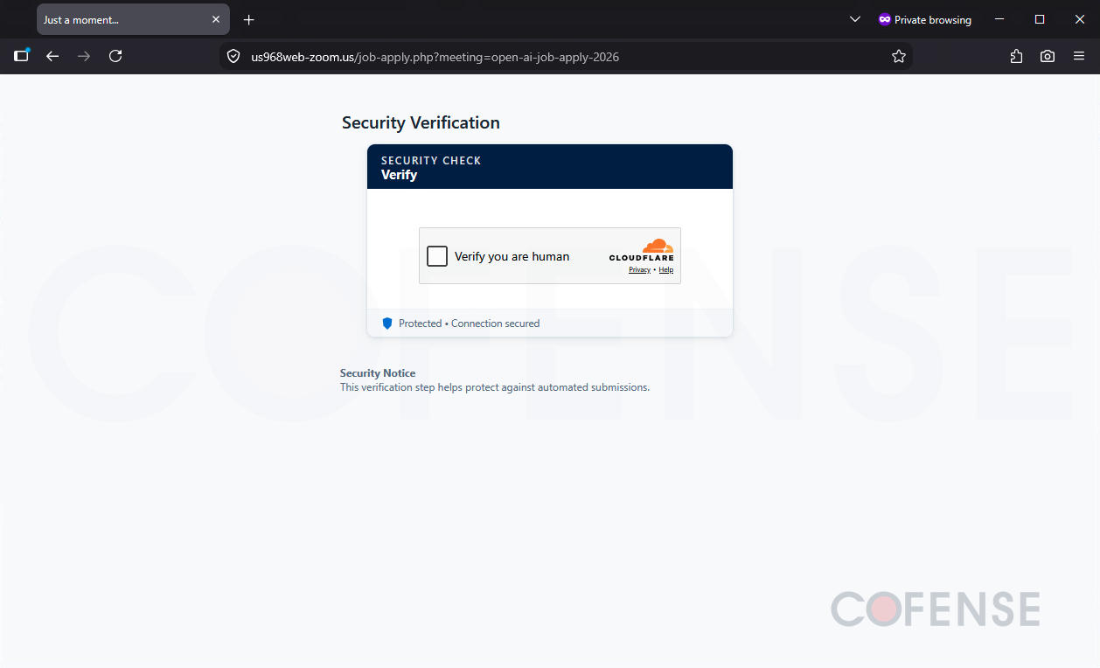This screenshot has height=668, width=1100.
Task: Click the shield tracking protection icon
Action: (x=233, y=56)
